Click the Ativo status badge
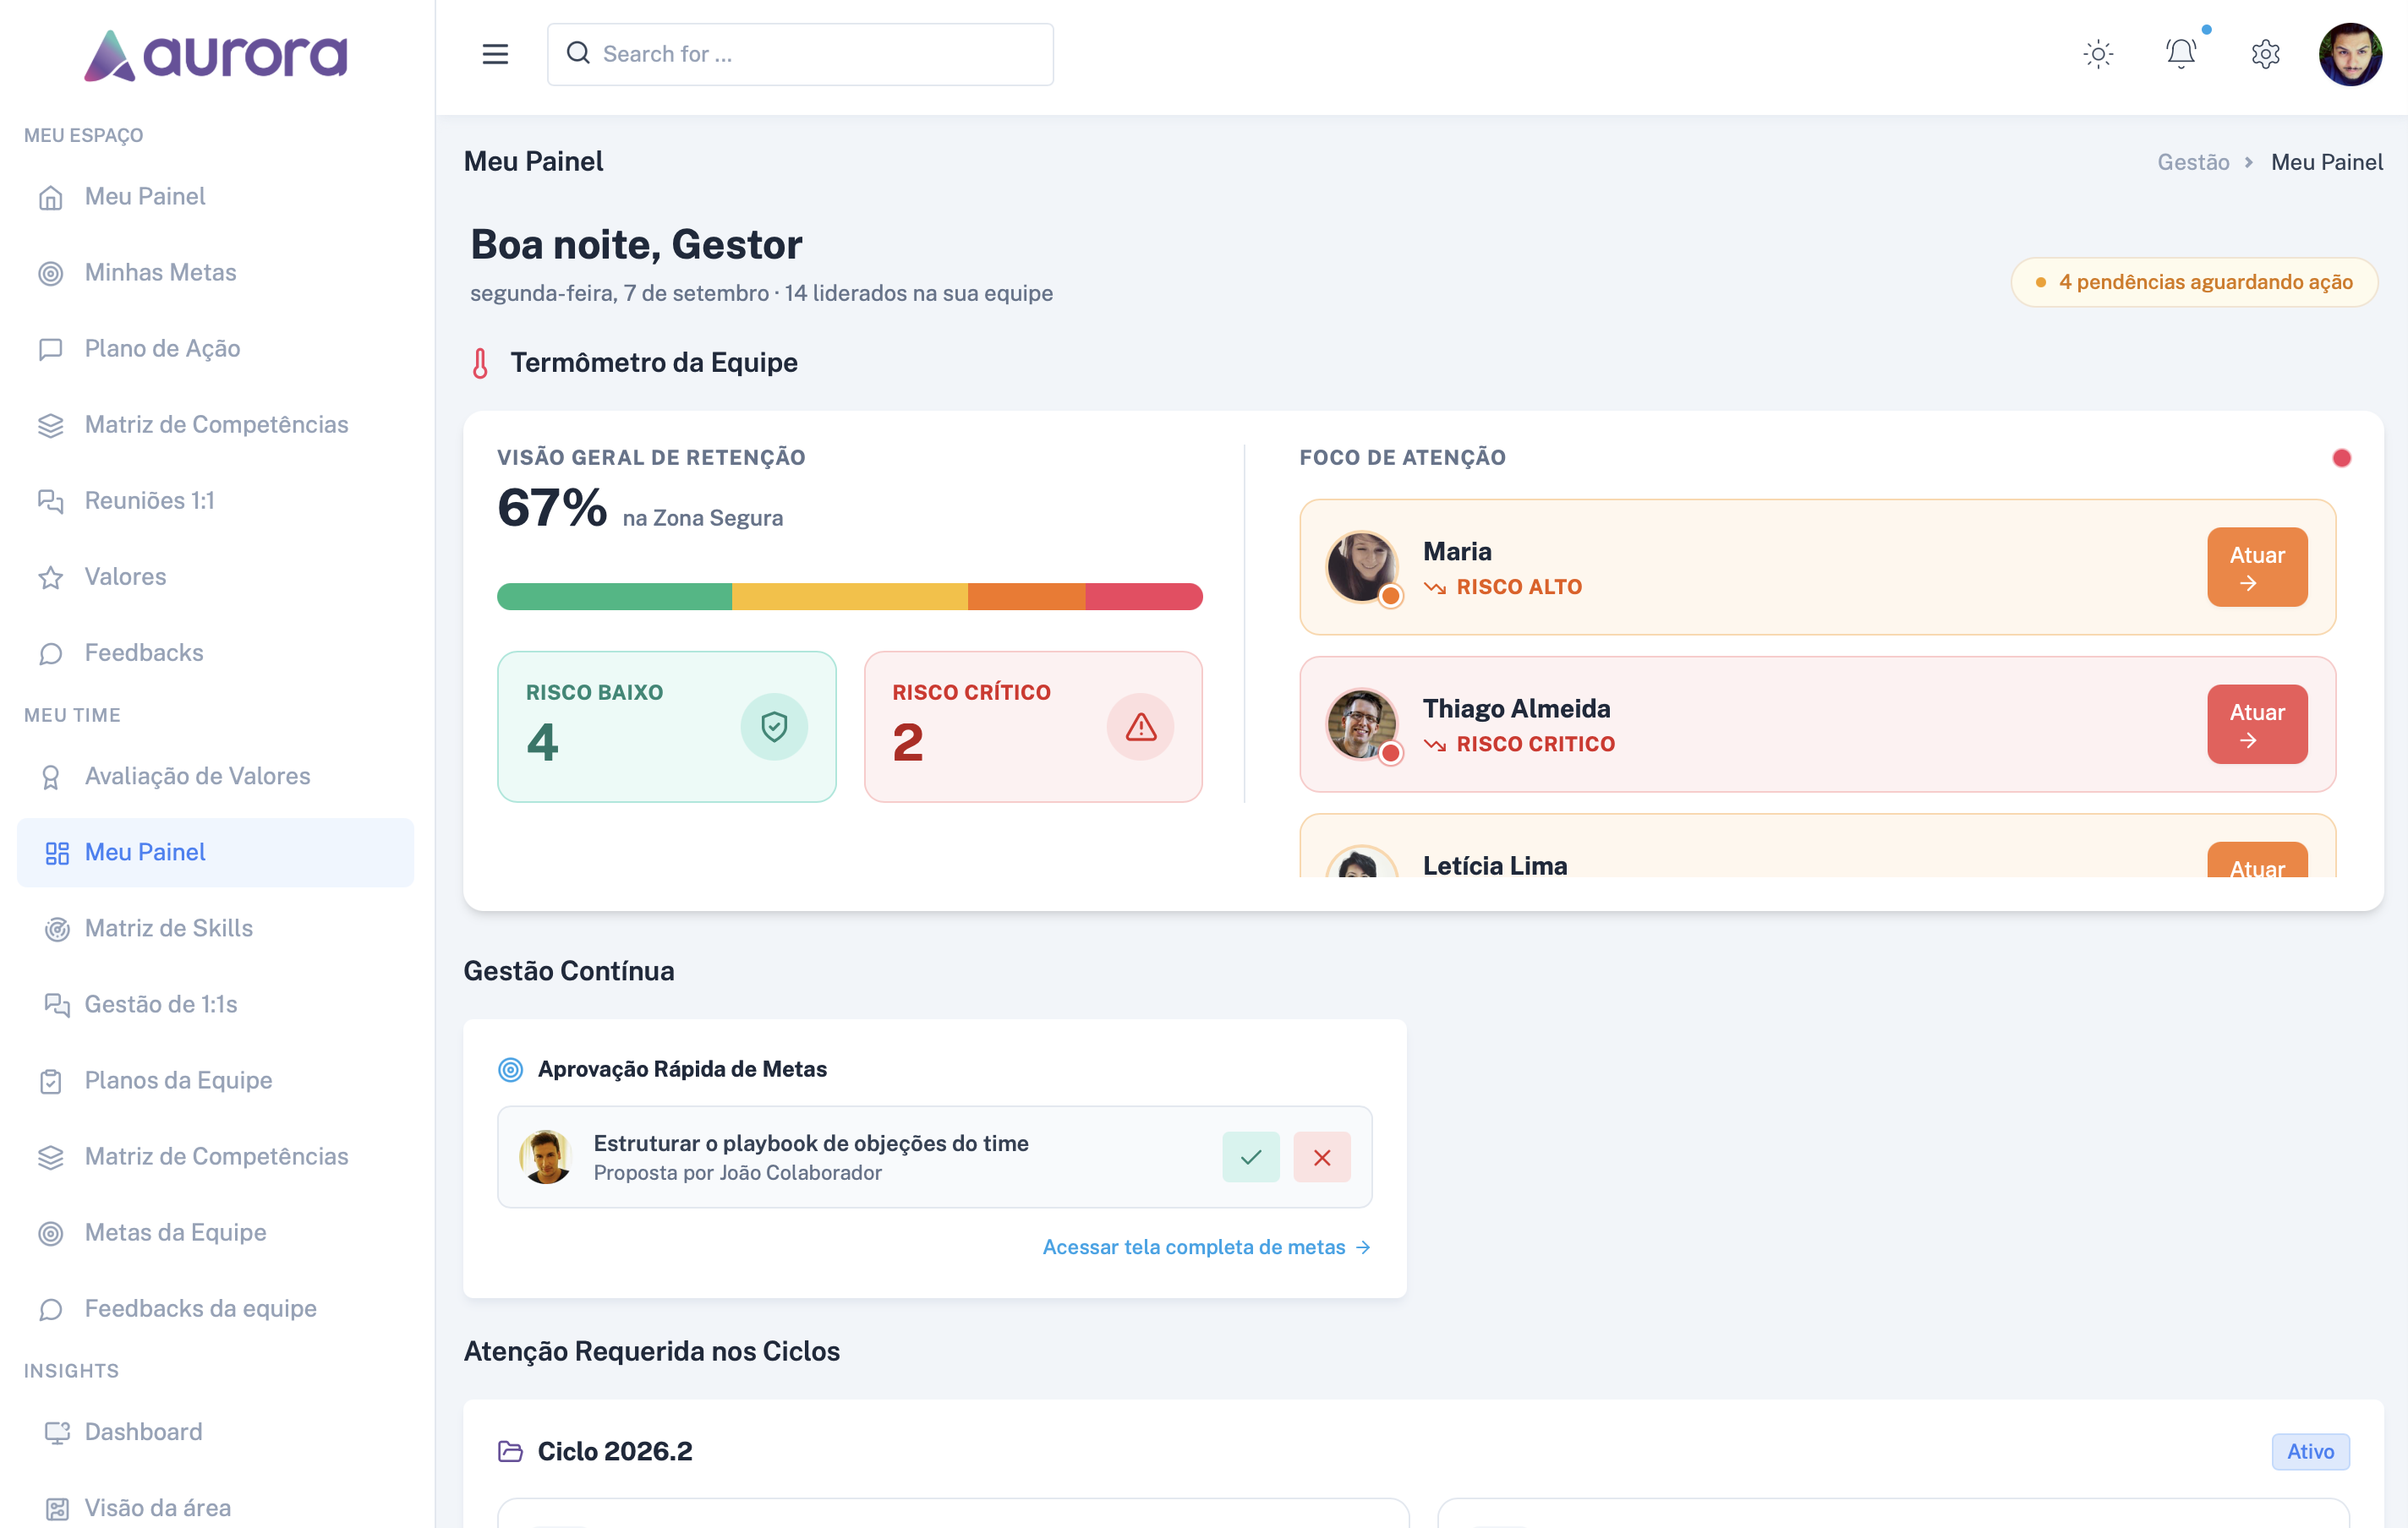Image resolution: width=2408 pixels, height=1528 pixels. click(x=2310, y=1451)
